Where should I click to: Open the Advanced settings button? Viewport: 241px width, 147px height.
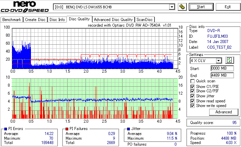(224, 112)
